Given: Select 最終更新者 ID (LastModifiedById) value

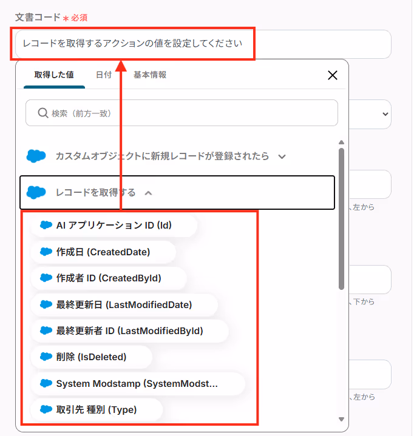Looking at the screenshot, I should (x=129, y=331).
